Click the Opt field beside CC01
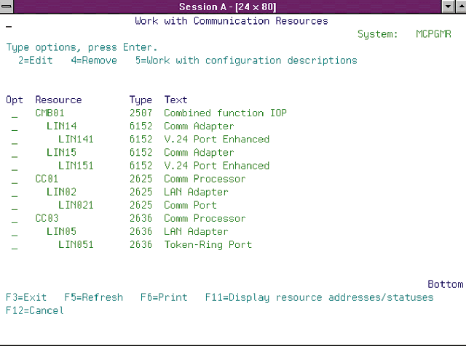Image resolution: width=466 pixels, height=346 pixels. 15,179
